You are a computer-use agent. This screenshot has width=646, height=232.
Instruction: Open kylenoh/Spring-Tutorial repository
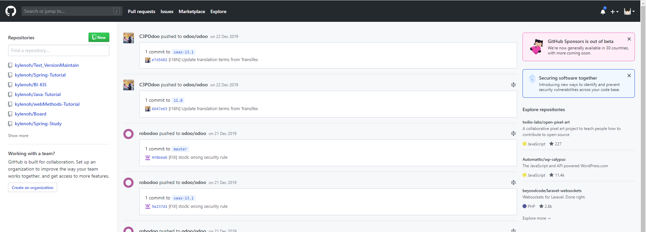pyautogui.click(x=40, y=75)
